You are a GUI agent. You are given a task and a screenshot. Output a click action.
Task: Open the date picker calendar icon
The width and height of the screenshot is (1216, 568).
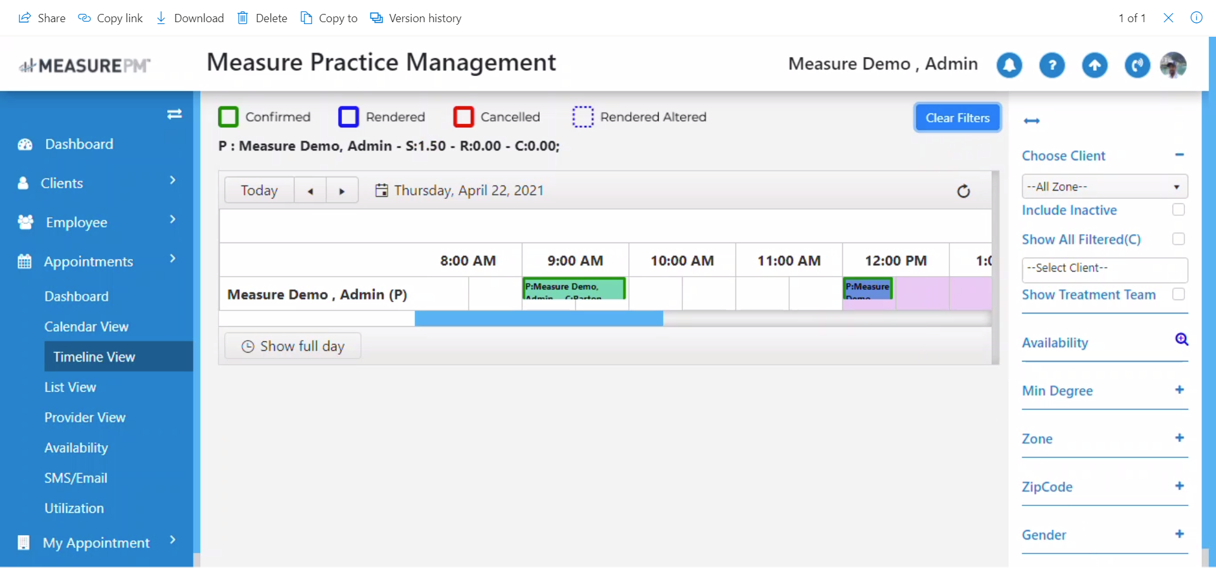(x=381, y=190)
